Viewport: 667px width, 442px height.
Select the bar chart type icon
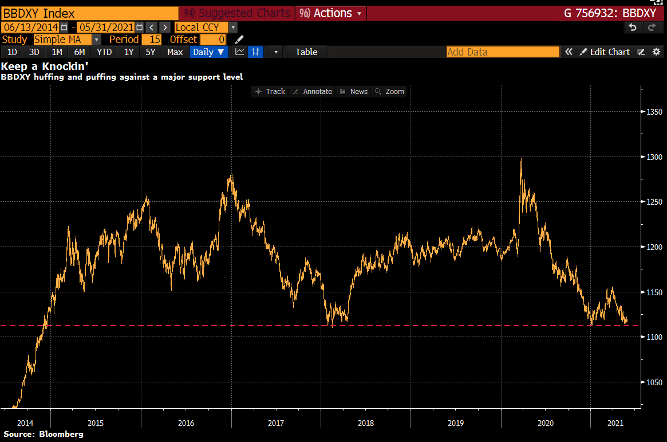pos(256,52)
